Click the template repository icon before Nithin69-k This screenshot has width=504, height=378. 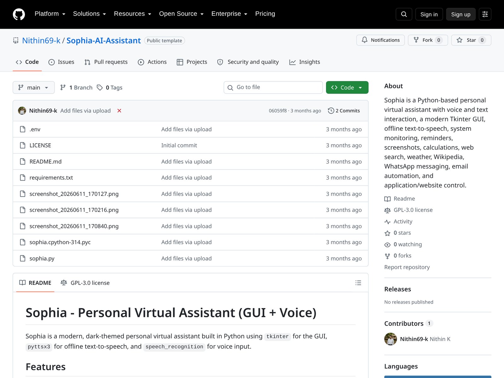point(16,40)
